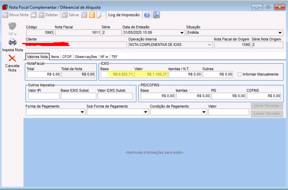Click the PIS/COFINS Isentas field

coord(193,96)
